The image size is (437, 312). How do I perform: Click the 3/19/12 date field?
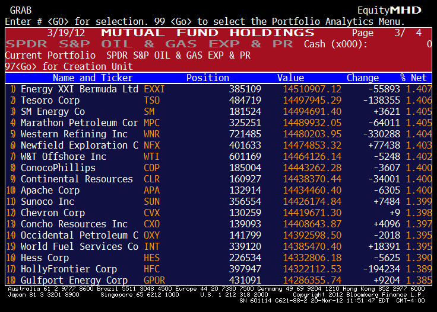(x=66, y=33)
